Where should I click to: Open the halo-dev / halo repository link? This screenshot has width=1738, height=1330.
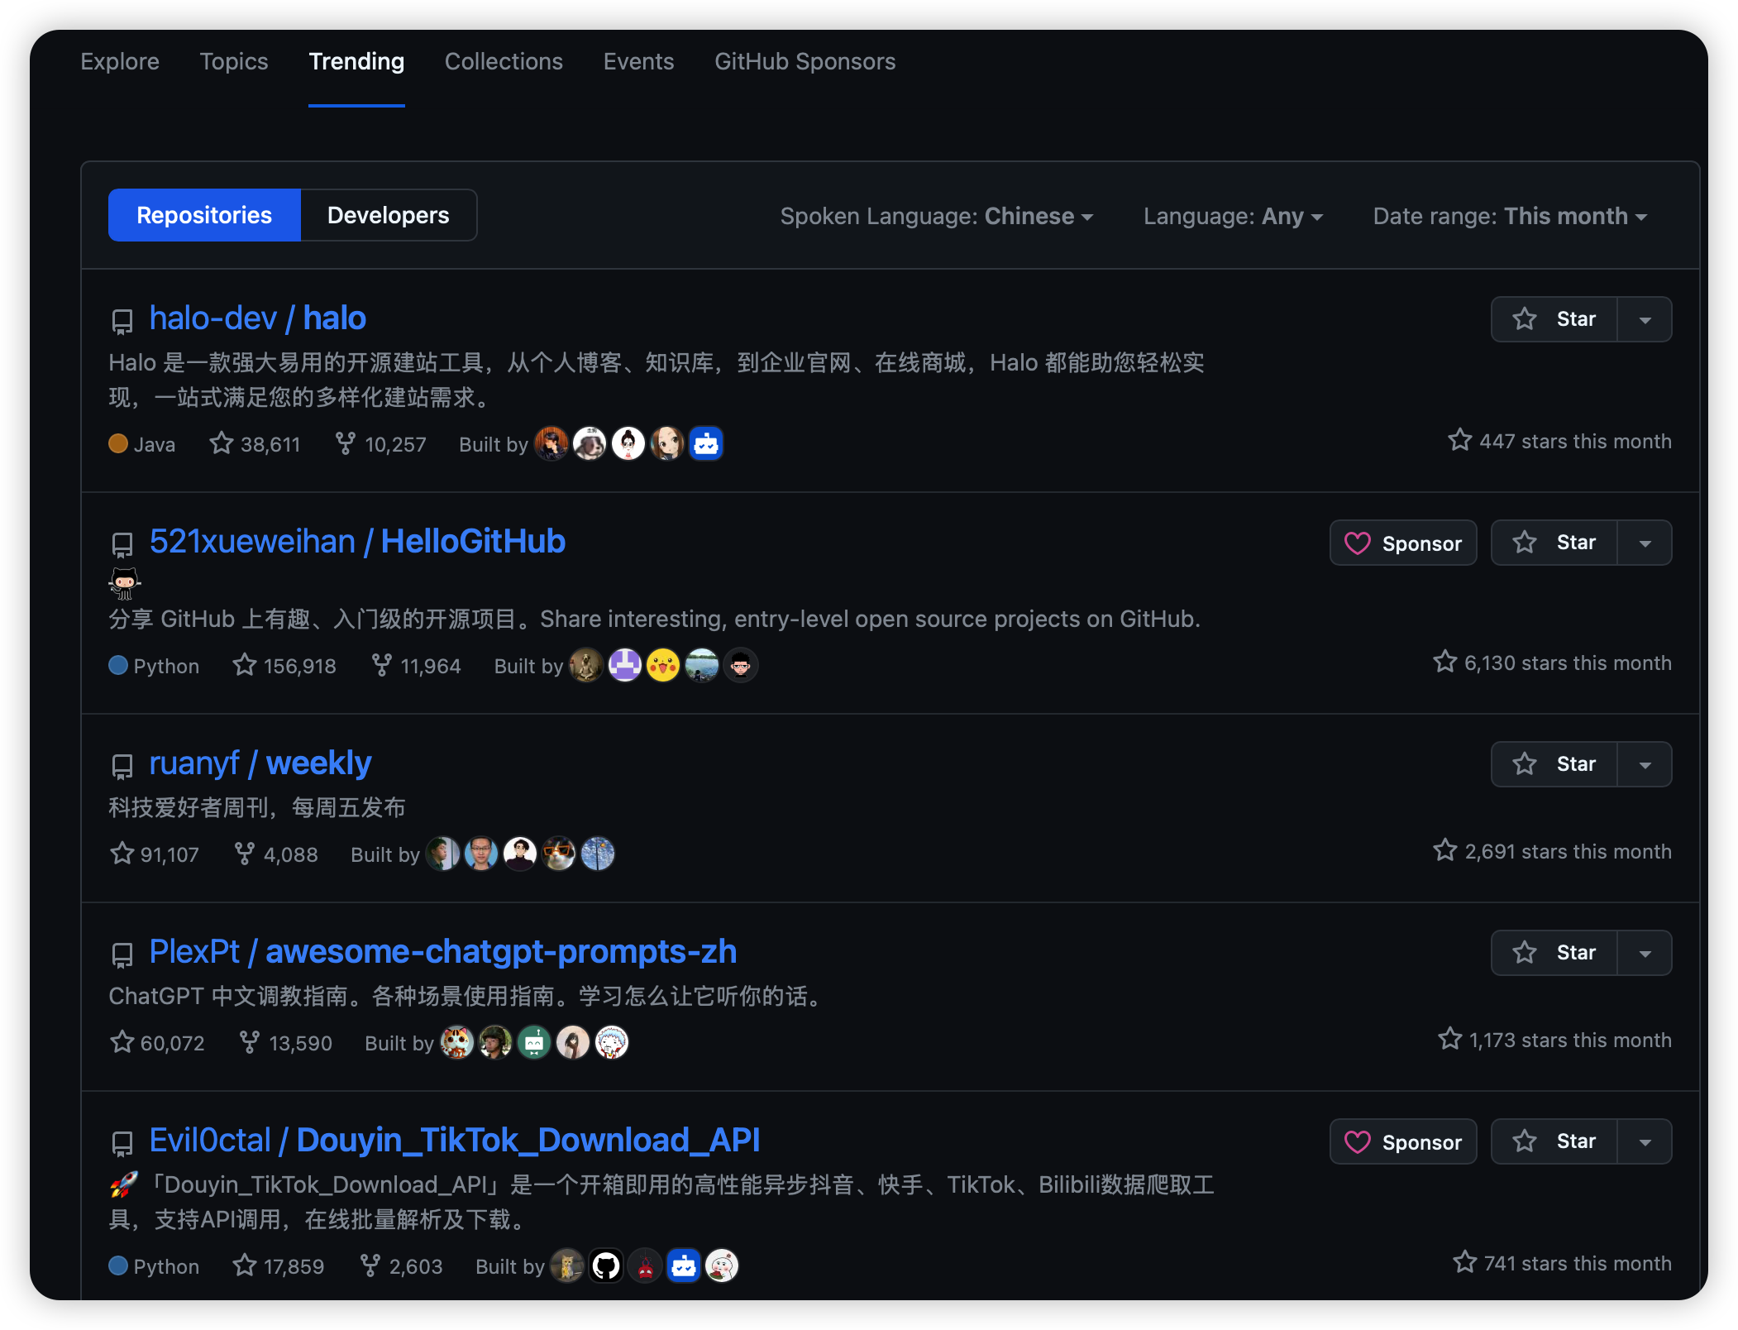pyautogui.click(x=258, y=318)
